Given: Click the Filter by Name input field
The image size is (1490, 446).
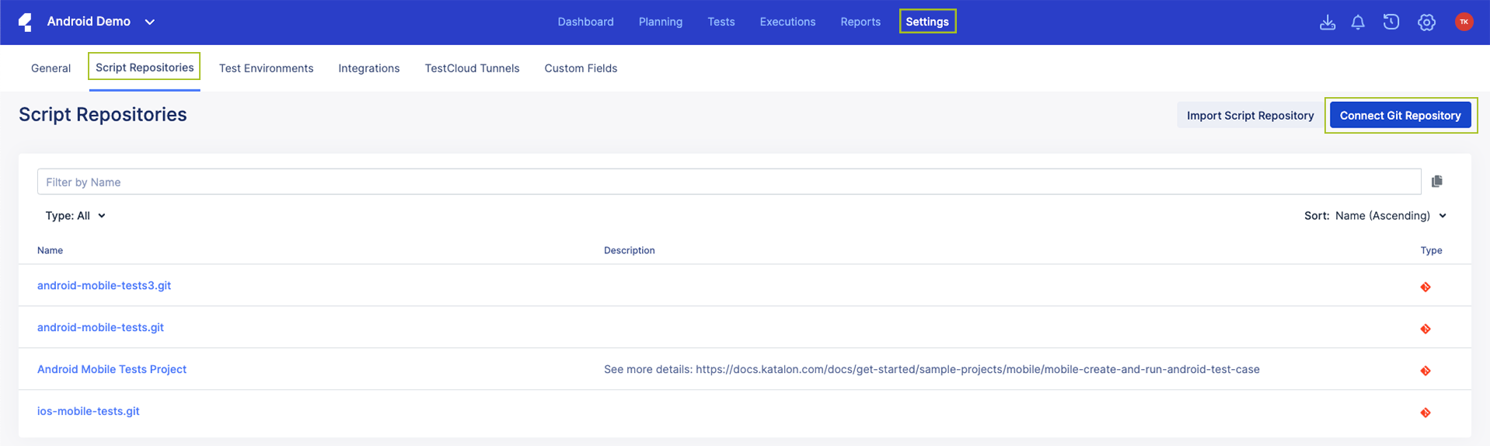Looking at the screenshot, I should point(728,182).
